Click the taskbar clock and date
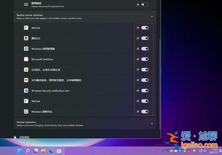 click(214, 151)
